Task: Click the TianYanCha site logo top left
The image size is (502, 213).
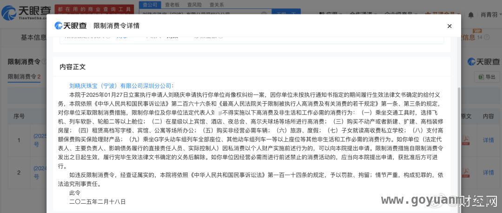Action: tap(25, 13)
